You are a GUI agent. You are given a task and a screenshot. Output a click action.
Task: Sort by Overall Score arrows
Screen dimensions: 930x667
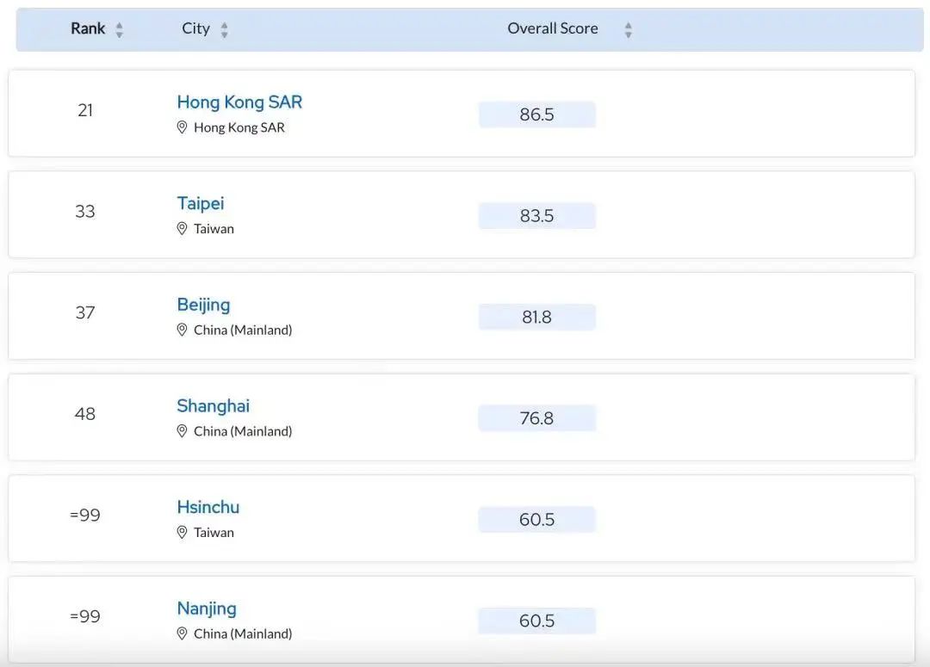(x=628, y=30)
